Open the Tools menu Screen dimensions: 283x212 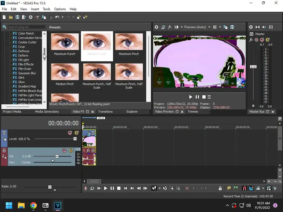coord(46,9)
